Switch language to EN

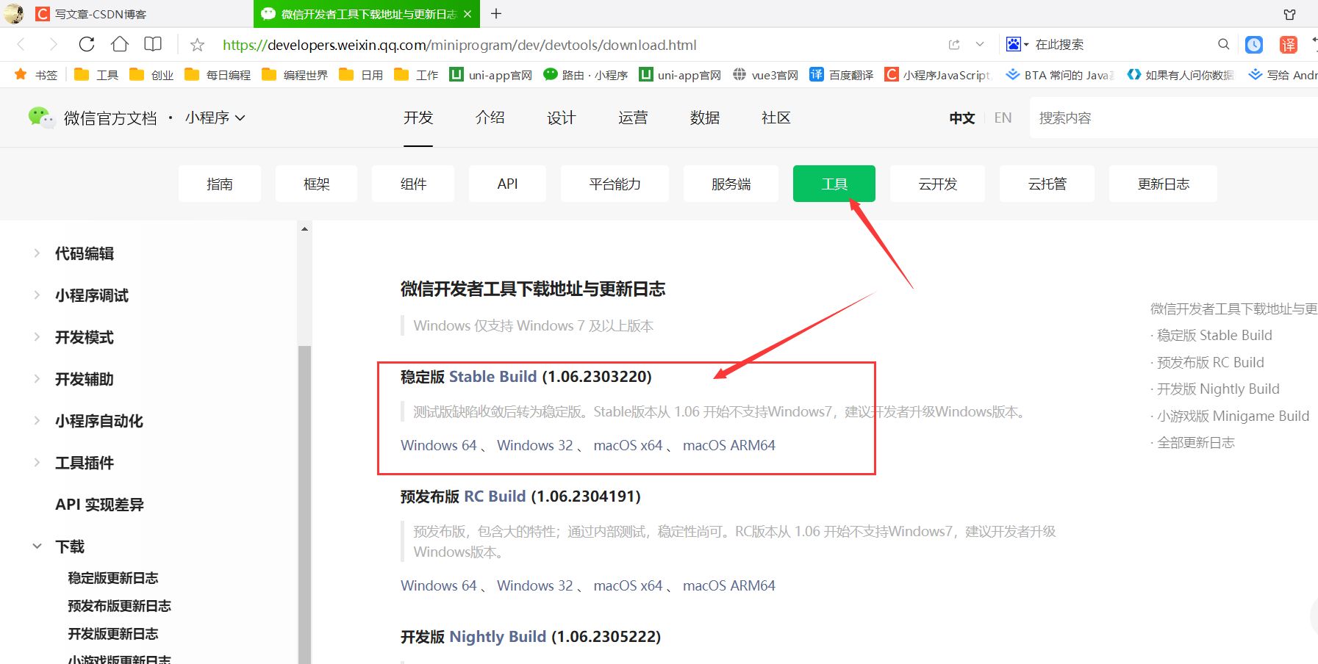[x=1003, y=118]
